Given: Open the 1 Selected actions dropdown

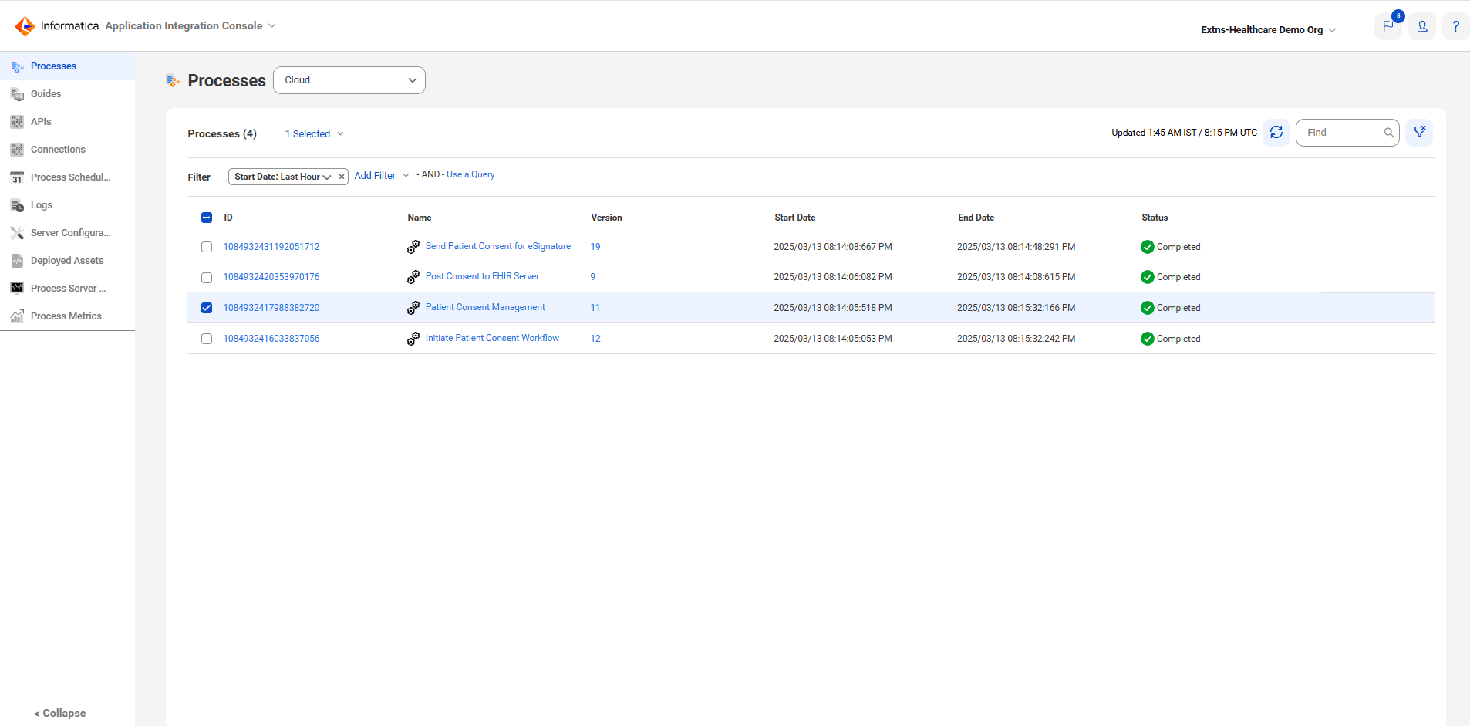Looking at the screenshot, I should [x=315, y=134].
